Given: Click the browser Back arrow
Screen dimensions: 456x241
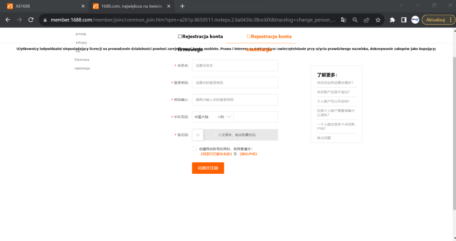Looking at the screenshot, I should (x=8, y=20).
